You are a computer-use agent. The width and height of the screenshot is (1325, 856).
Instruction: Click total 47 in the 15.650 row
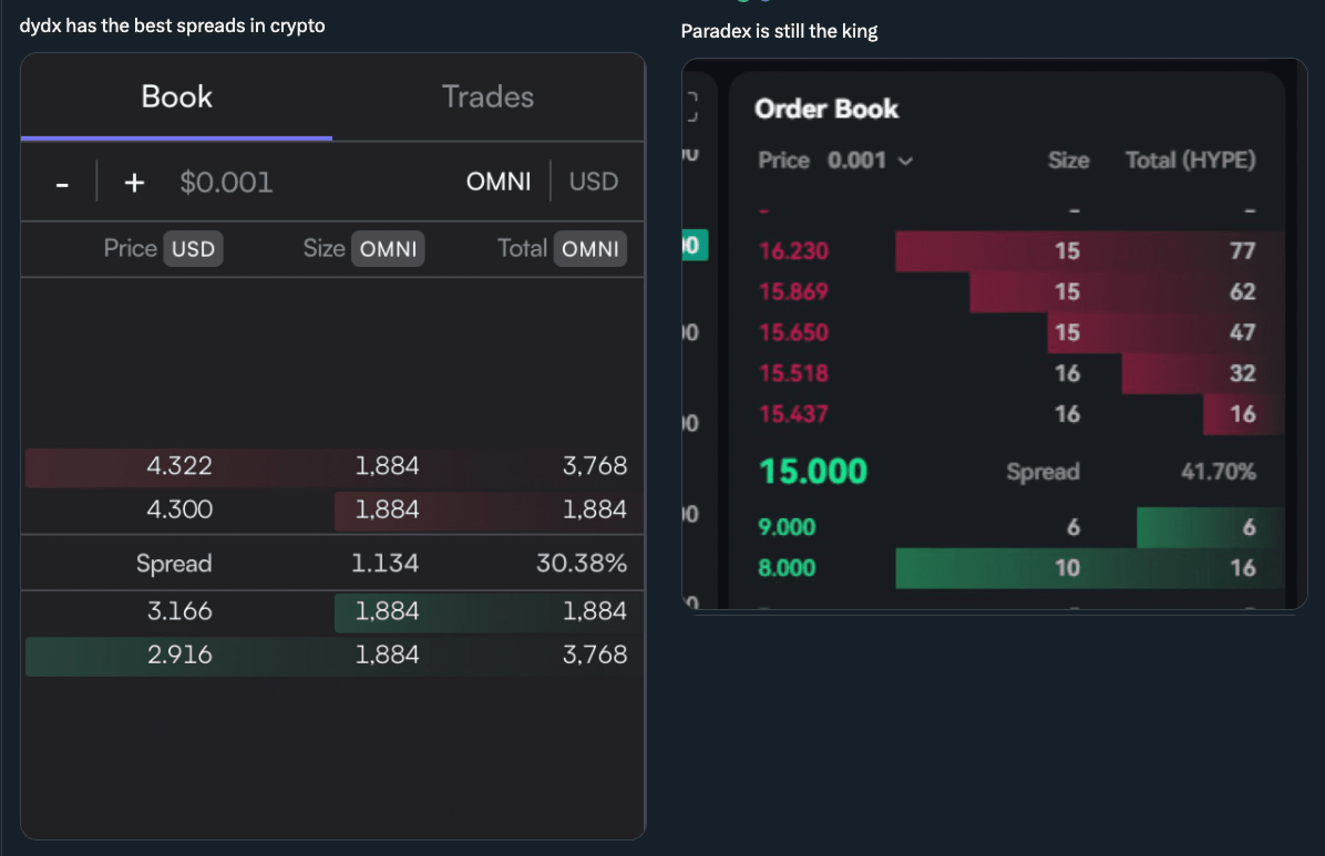(x=1242, y=332)
